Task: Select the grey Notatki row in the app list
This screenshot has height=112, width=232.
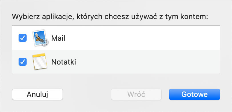Action: pos(116,62)
